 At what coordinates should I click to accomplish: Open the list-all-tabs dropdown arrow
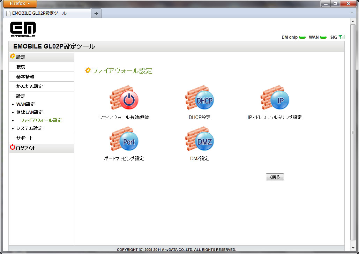click(352, 13)
